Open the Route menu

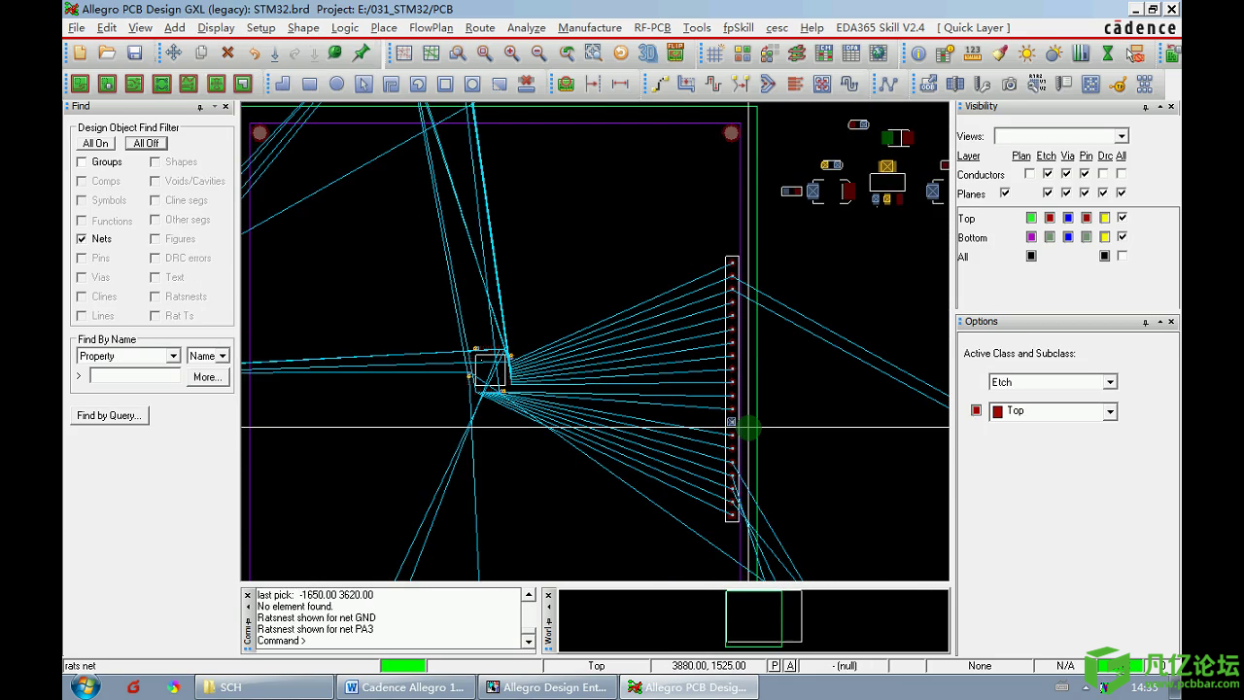[x=480, y=28]
